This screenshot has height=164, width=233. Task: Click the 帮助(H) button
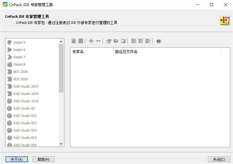click(43, 159)
